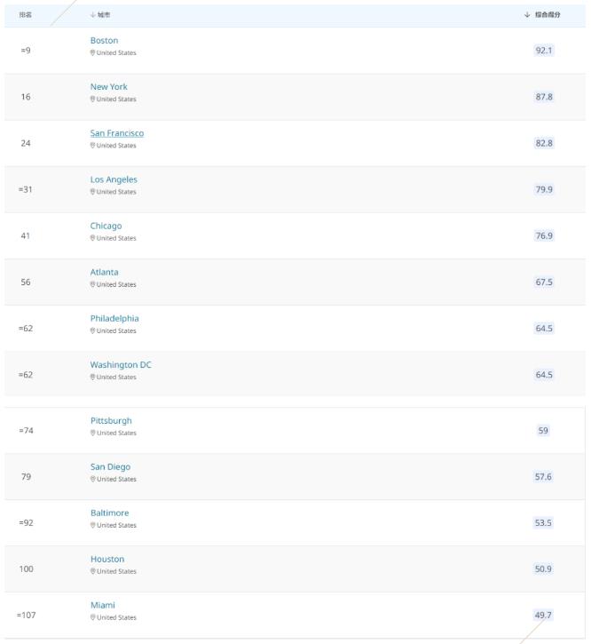Open the Houston city link
The image size is (591, 644).
click(107, 559)
